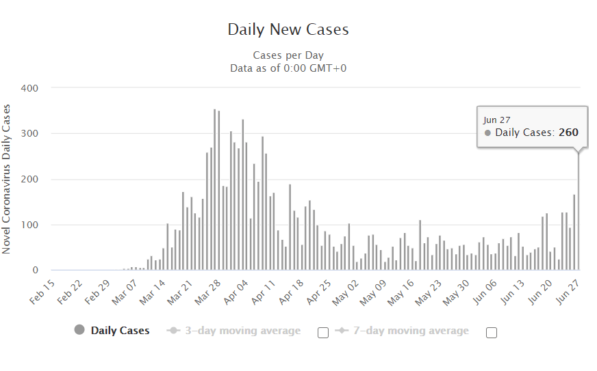Show the 7-day moving average series label
Image resolution: width=597 pixels, height=371 pixels.
pos(411,331)
